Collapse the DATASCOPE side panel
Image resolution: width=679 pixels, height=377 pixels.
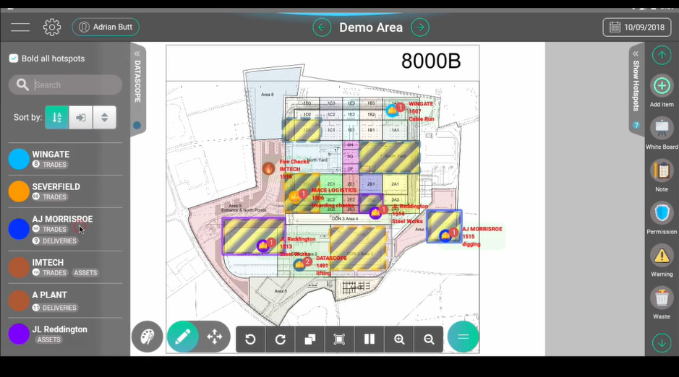coord(137,54)
